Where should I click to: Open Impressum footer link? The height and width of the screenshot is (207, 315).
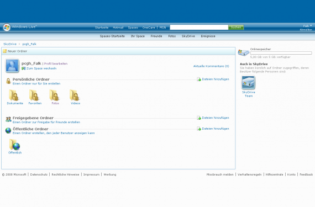click(x=91, y=174)
